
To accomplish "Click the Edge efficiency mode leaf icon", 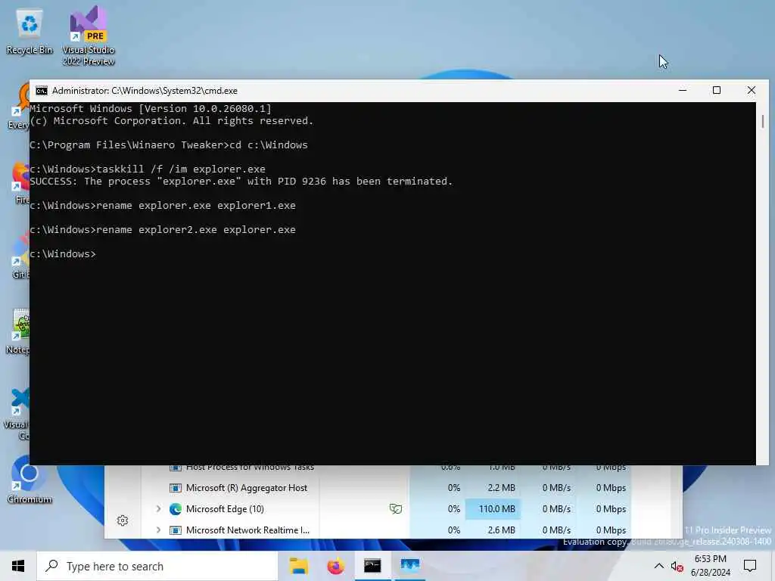I will [x=395, y=509].
